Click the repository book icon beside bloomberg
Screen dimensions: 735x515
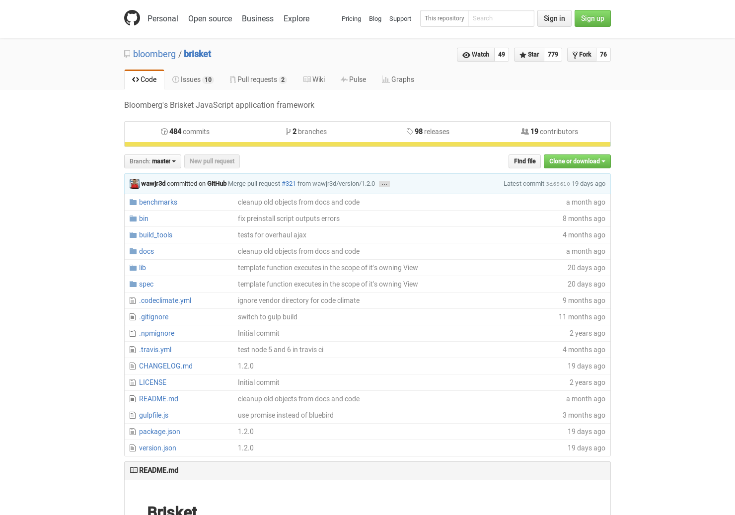pos(127,54)
